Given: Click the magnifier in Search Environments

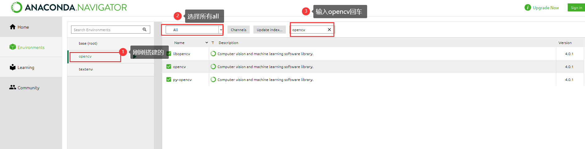Looking at the screenshot, I should (144, 30).
